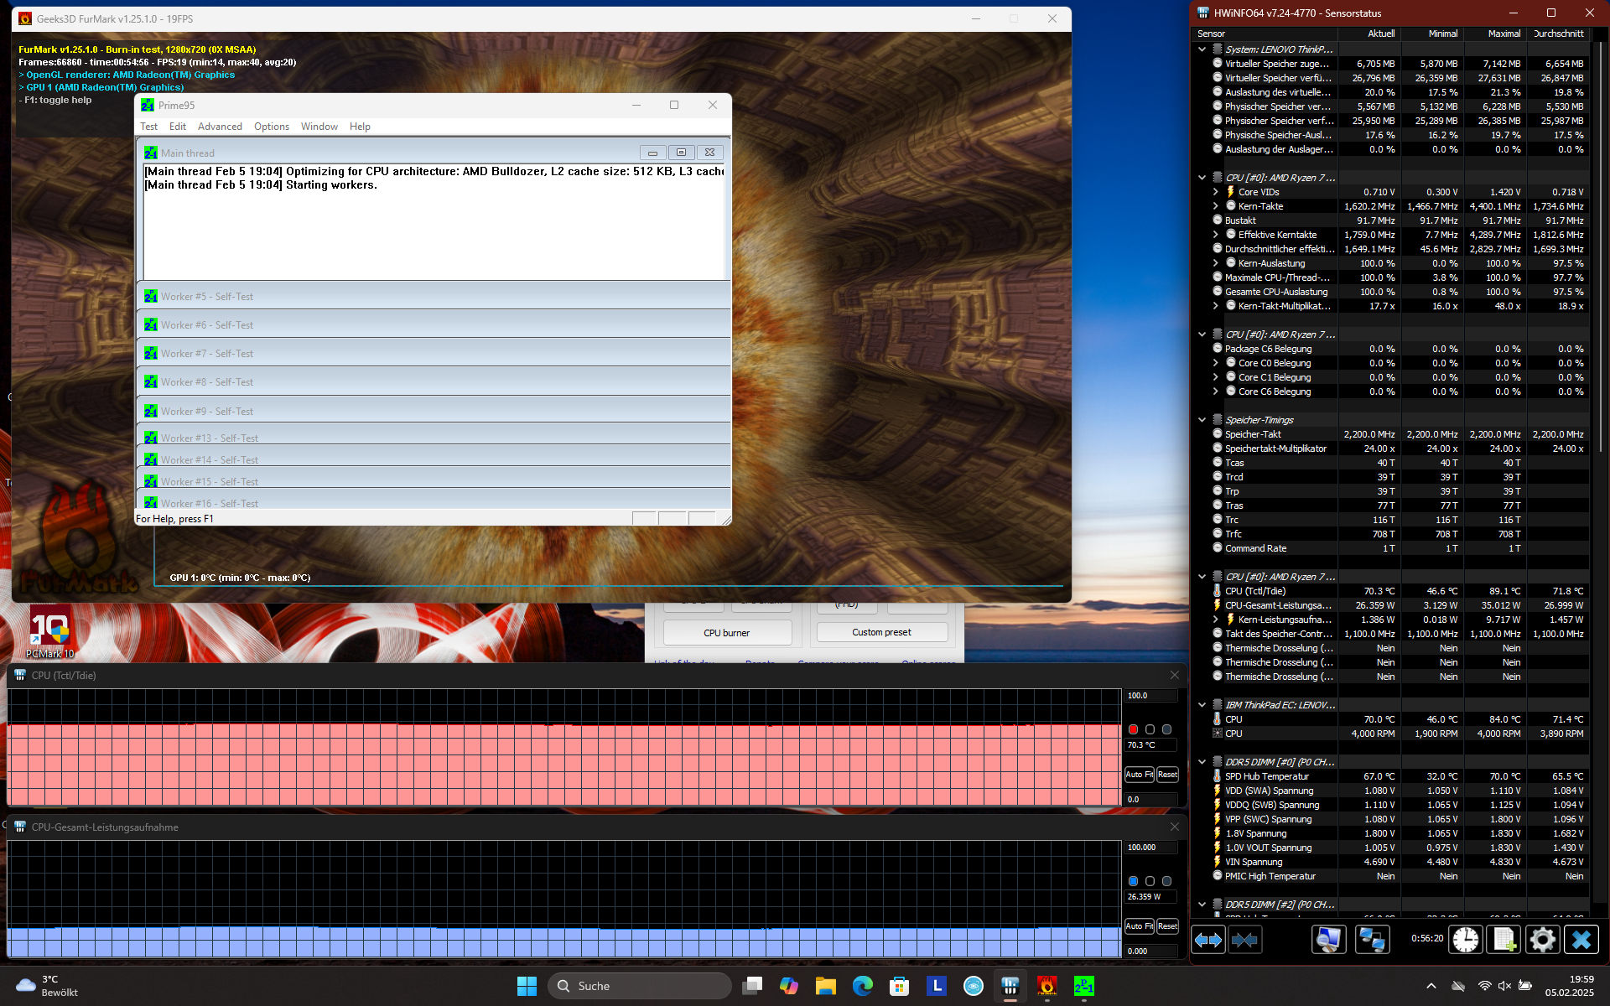Screen dimensions: 1610x1006
Task: Click Reset in the power consumption graph
Action: (1167, 926)
